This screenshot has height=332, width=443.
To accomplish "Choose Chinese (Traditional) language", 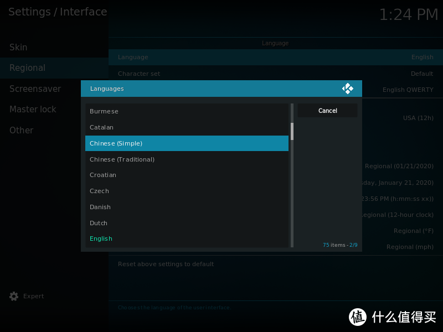I will click(187, 159).
